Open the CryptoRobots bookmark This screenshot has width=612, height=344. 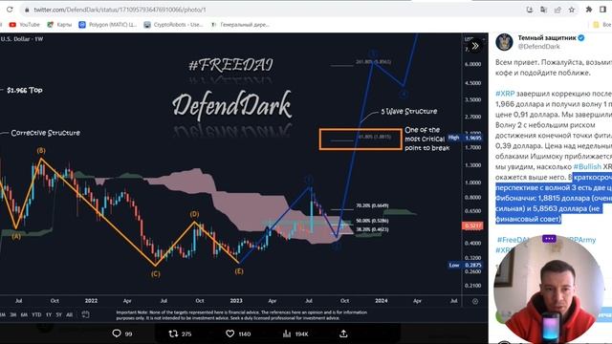[x=173, y=25]
